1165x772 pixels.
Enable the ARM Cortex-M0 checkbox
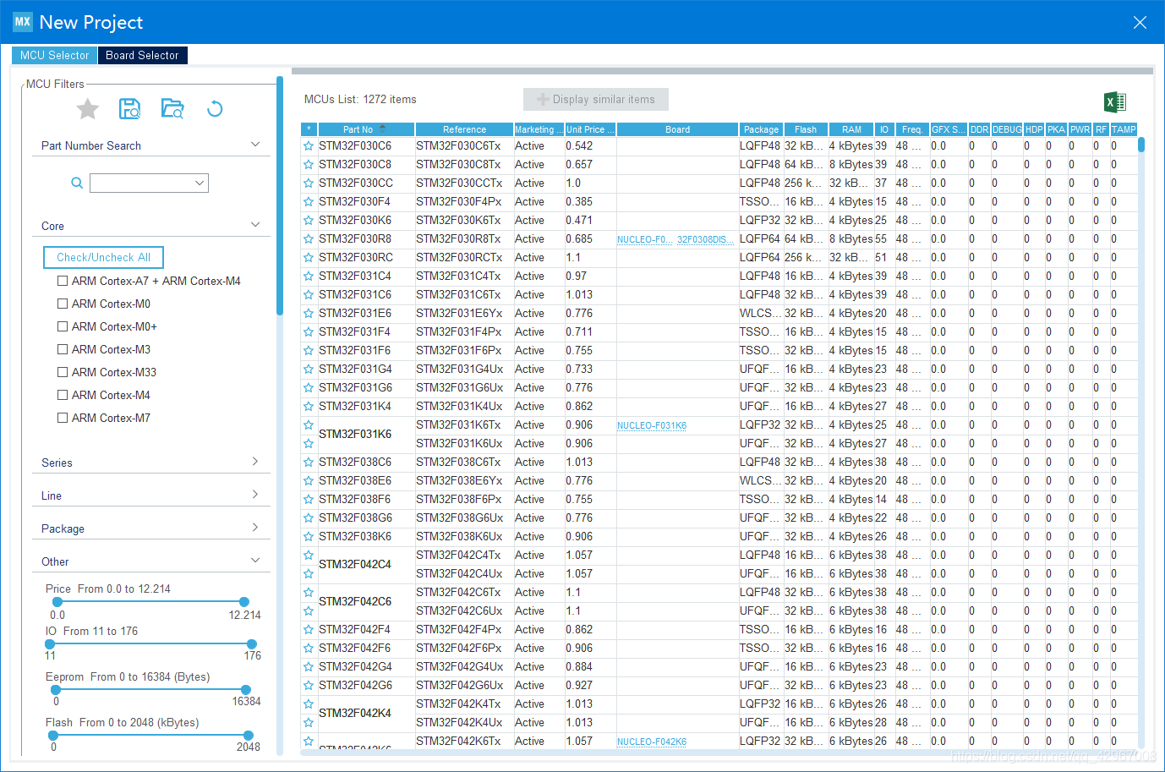pos(63,304)
